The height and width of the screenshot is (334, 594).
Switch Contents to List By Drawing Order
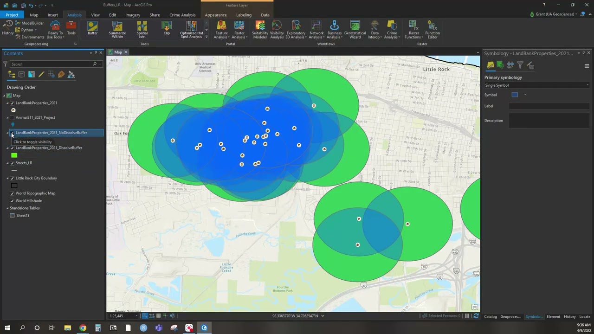pyautogui.click(x=12, y=74)
